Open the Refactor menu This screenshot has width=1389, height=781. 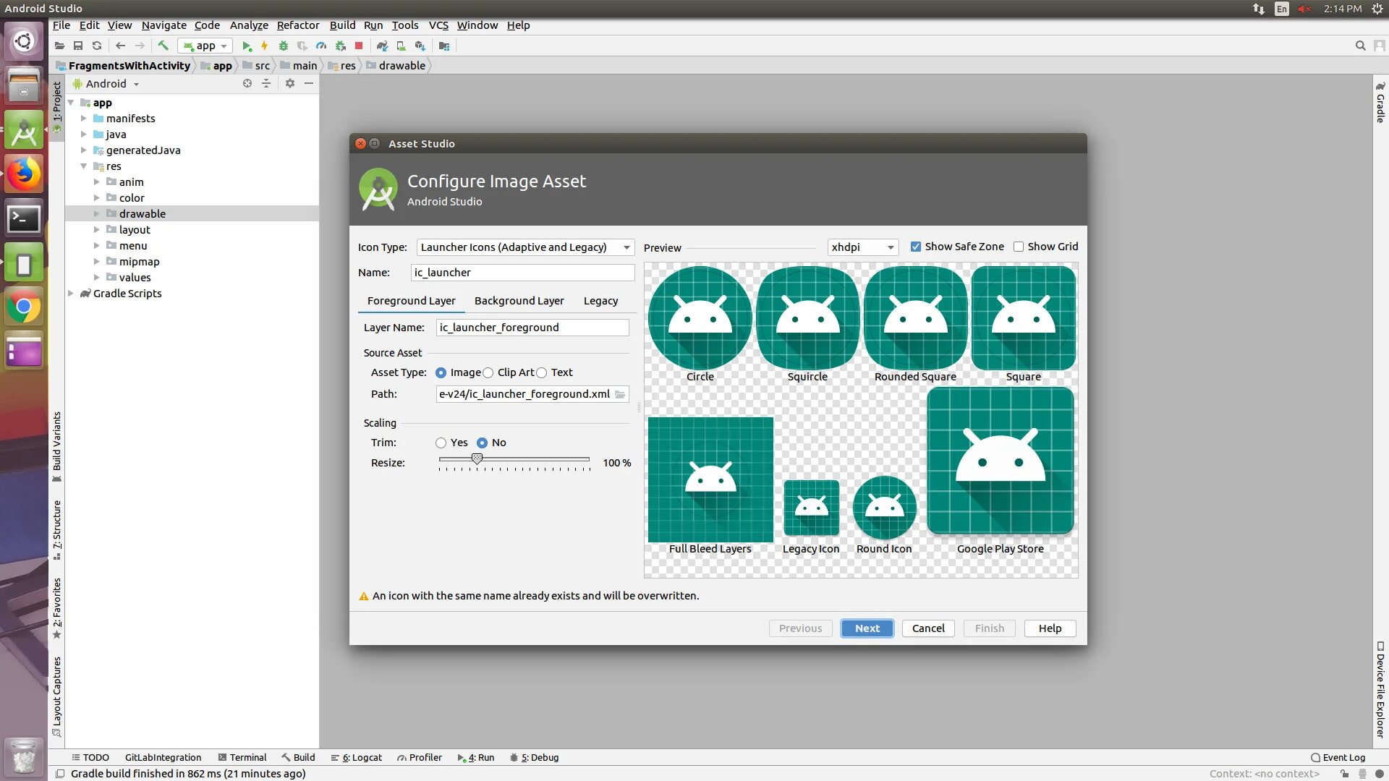click(298, 25)
